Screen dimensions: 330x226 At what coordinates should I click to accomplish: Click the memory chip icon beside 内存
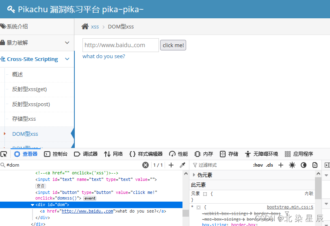[198, 154]
